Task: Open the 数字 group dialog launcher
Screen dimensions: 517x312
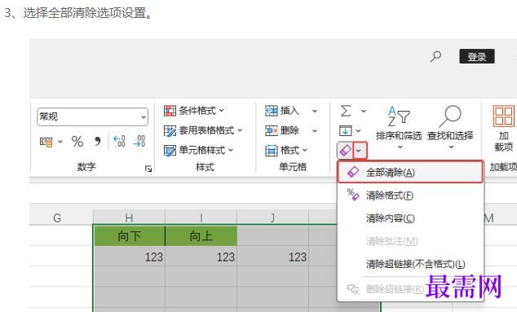Action: tap(148, 169)
